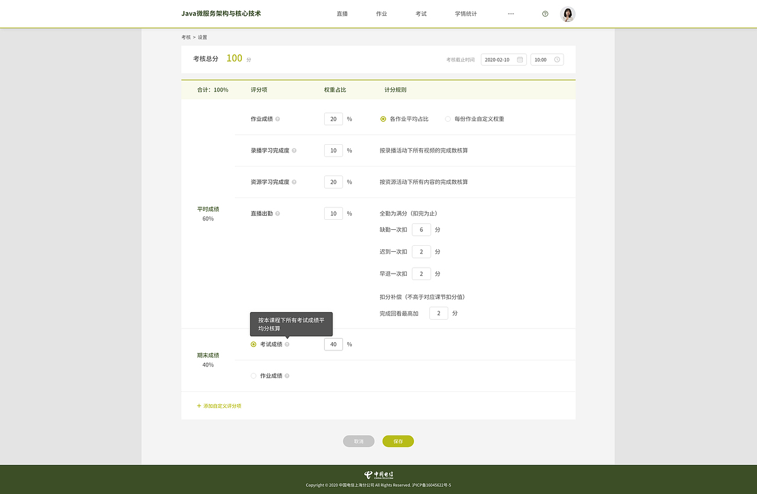This screenshot has width=757, height=494.
Task: Click the China Telecom logo in footer
Action: click(378, 474)
